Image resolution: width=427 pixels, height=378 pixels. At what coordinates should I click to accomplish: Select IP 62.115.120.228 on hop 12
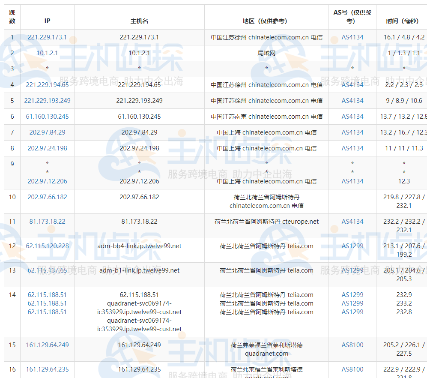[47, 246]
